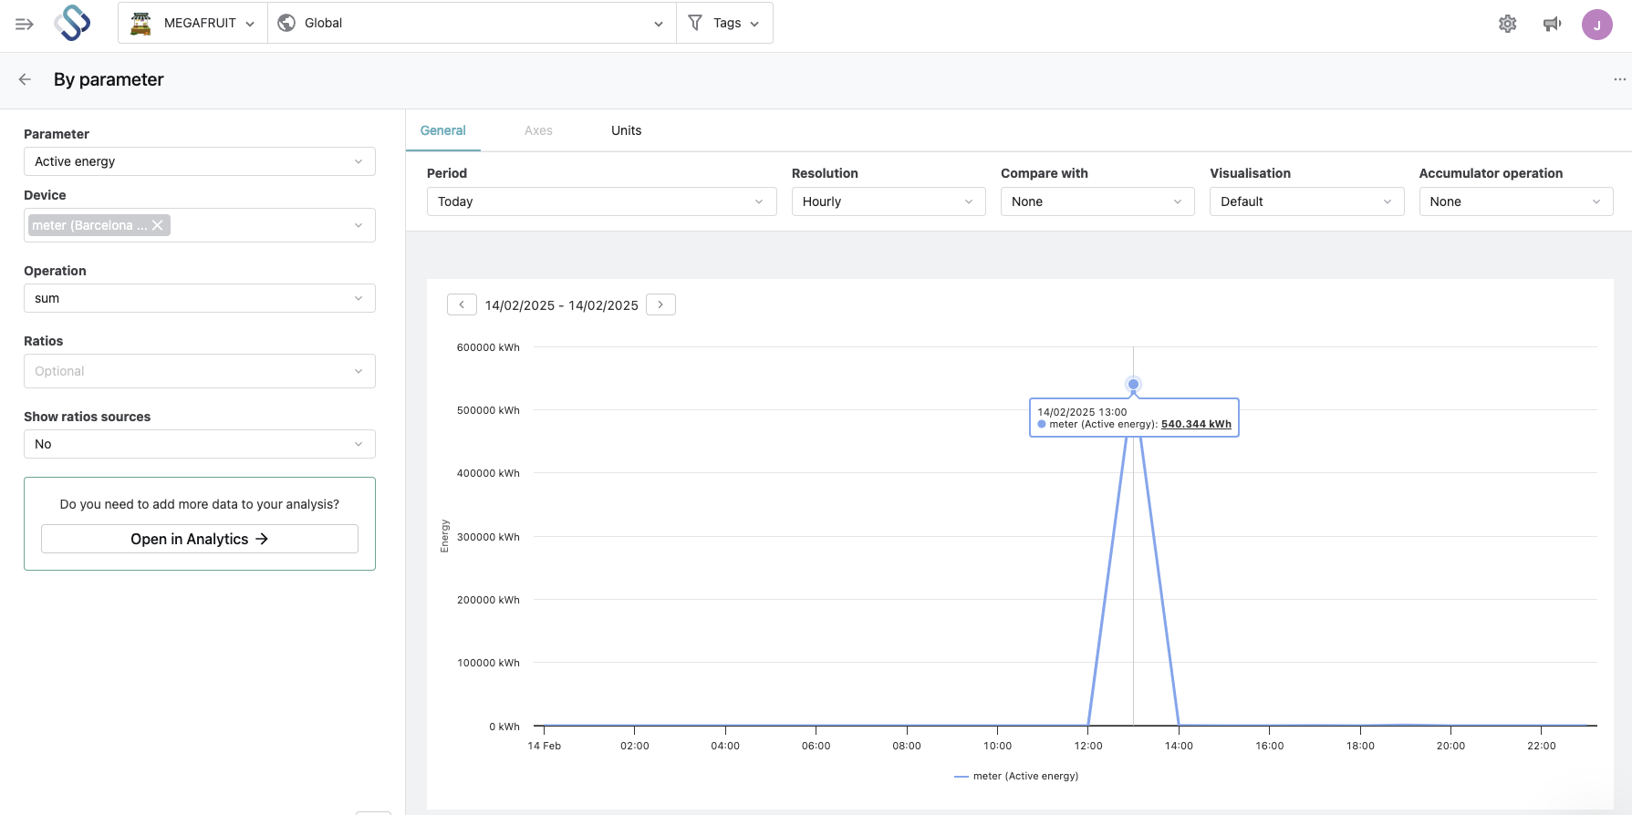Screen dimensions: 1632x815
Task: Open the Parameter dropdown showing Active energy
Action: (x=200, y=161)
